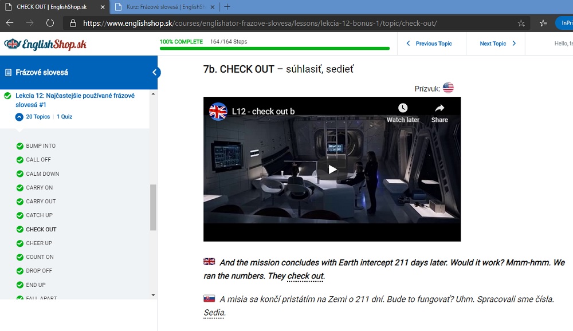This screenshot has width=573, height=331.
Task: Open a new browser tab
Action: tap(227, 7)
